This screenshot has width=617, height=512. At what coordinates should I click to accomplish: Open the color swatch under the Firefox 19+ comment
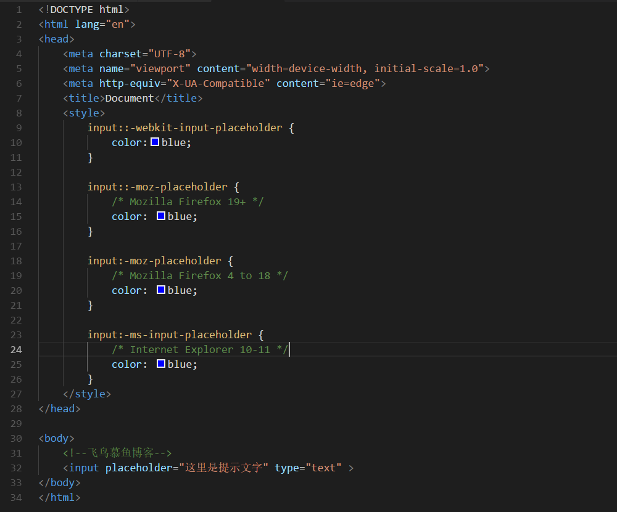coord(161,216)
